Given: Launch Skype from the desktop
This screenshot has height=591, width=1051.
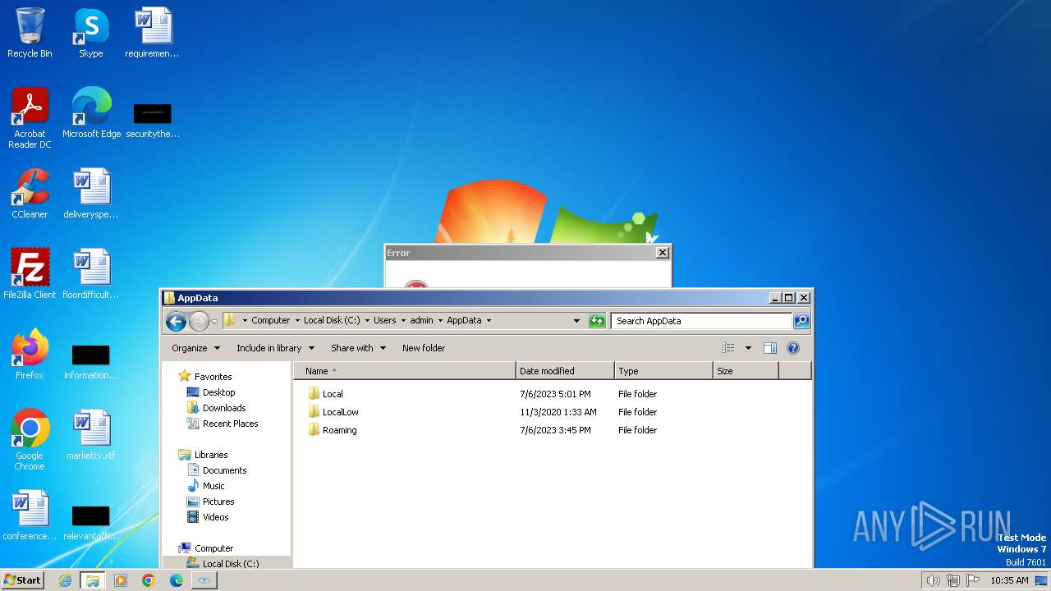Looking at the screenshot, I should coord(90,33).
